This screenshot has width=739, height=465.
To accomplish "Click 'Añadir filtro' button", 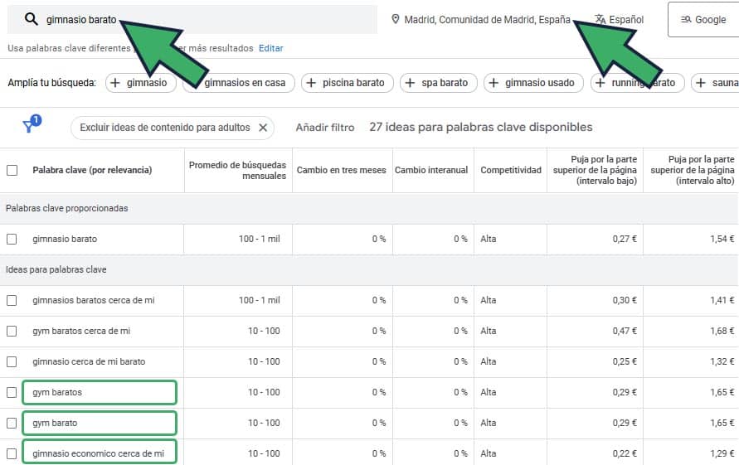I will [325, 128].
